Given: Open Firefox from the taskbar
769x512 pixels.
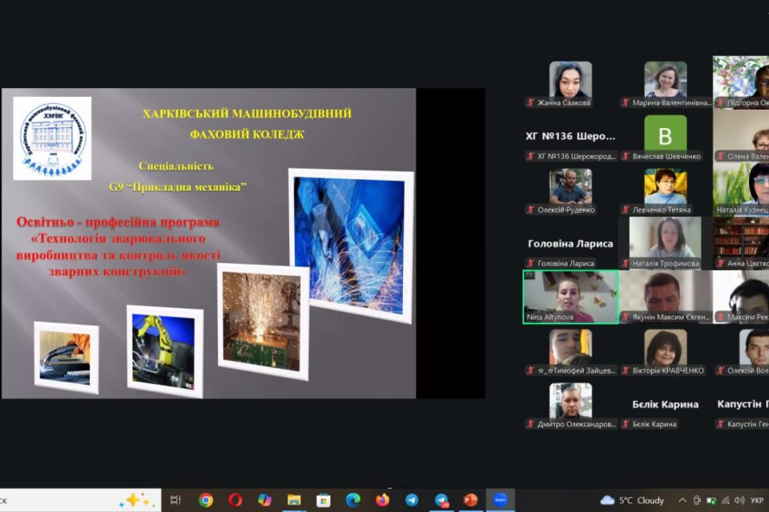Looking at the screenshot, I should (382, 500).
